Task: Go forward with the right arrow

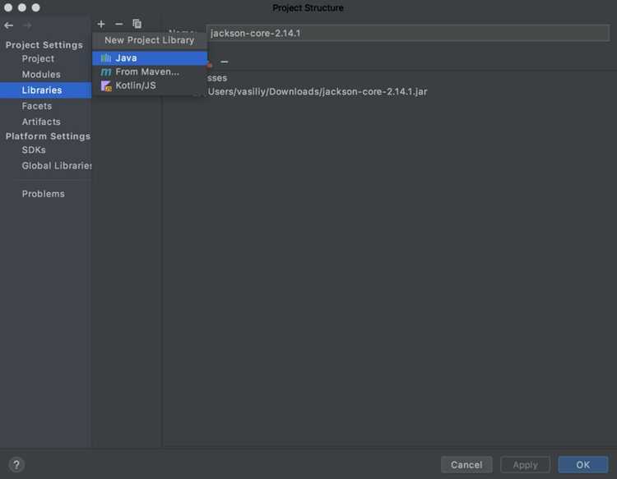Action: [x=27, y=25]
